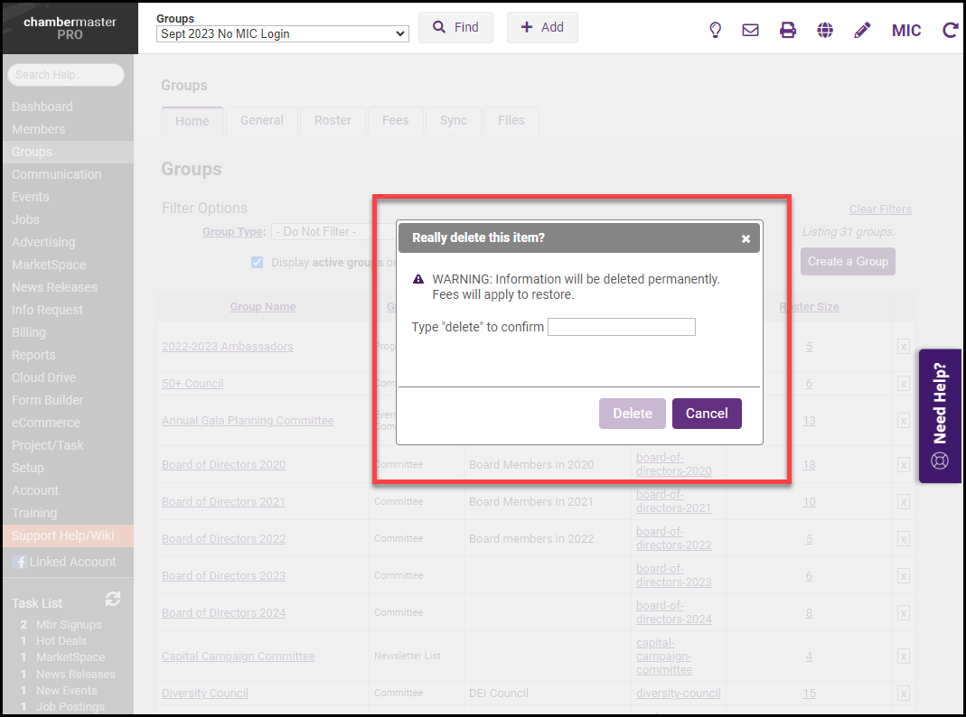Click the Delete confirmation button

(x=632, y=414)
